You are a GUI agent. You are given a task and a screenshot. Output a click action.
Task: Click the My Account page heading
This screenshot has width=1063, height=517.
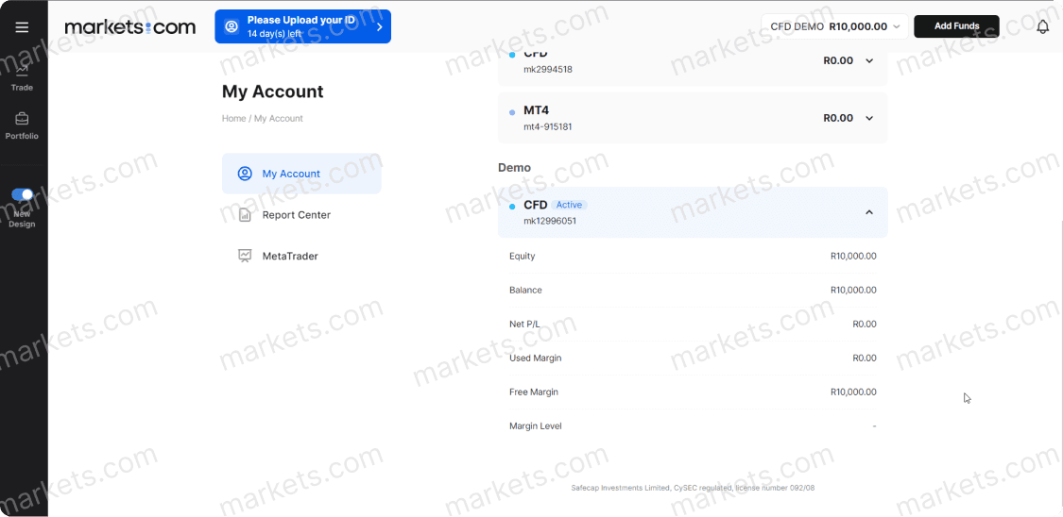click(x=273, y=92)
